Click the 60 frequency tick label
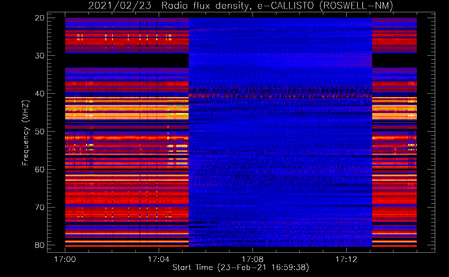 (x=40, y=170)
